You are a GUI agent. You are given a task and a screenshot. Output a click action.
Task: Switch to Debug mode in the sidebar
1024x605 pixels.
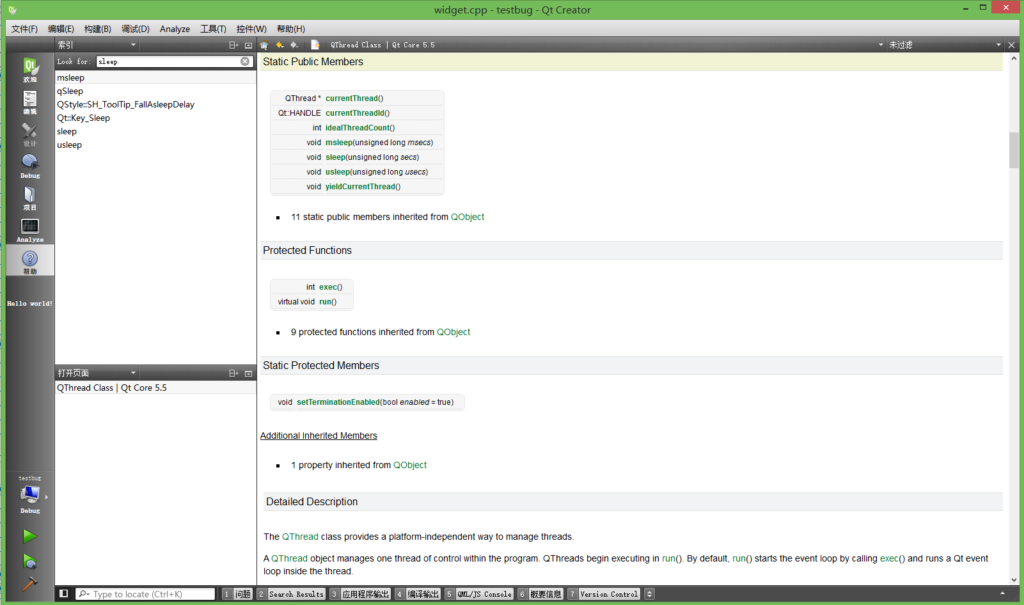click(x=30, y=165)
